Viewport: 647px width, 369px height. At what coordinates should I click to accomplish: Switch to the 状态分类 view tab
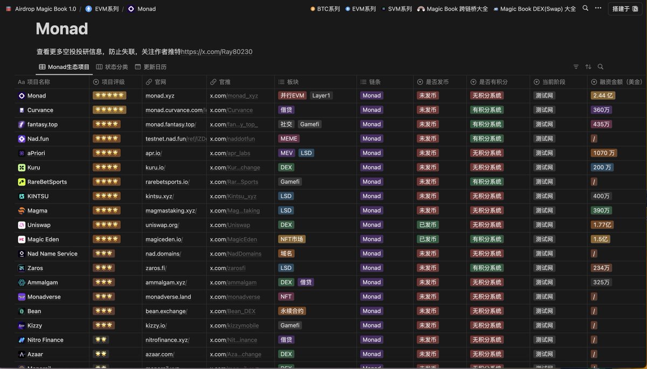(x=112, y=67)
